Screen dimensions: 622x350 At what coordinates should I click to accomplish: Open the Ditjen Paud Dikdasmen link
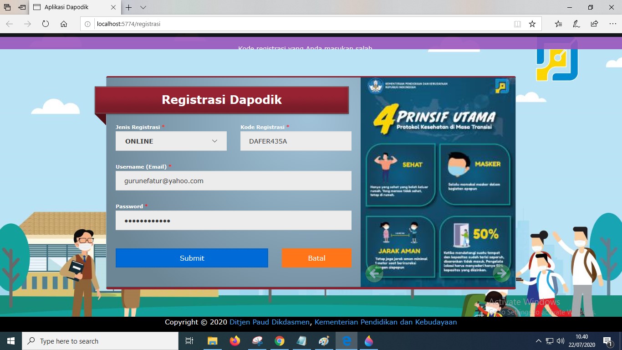(x=270, y=322)
